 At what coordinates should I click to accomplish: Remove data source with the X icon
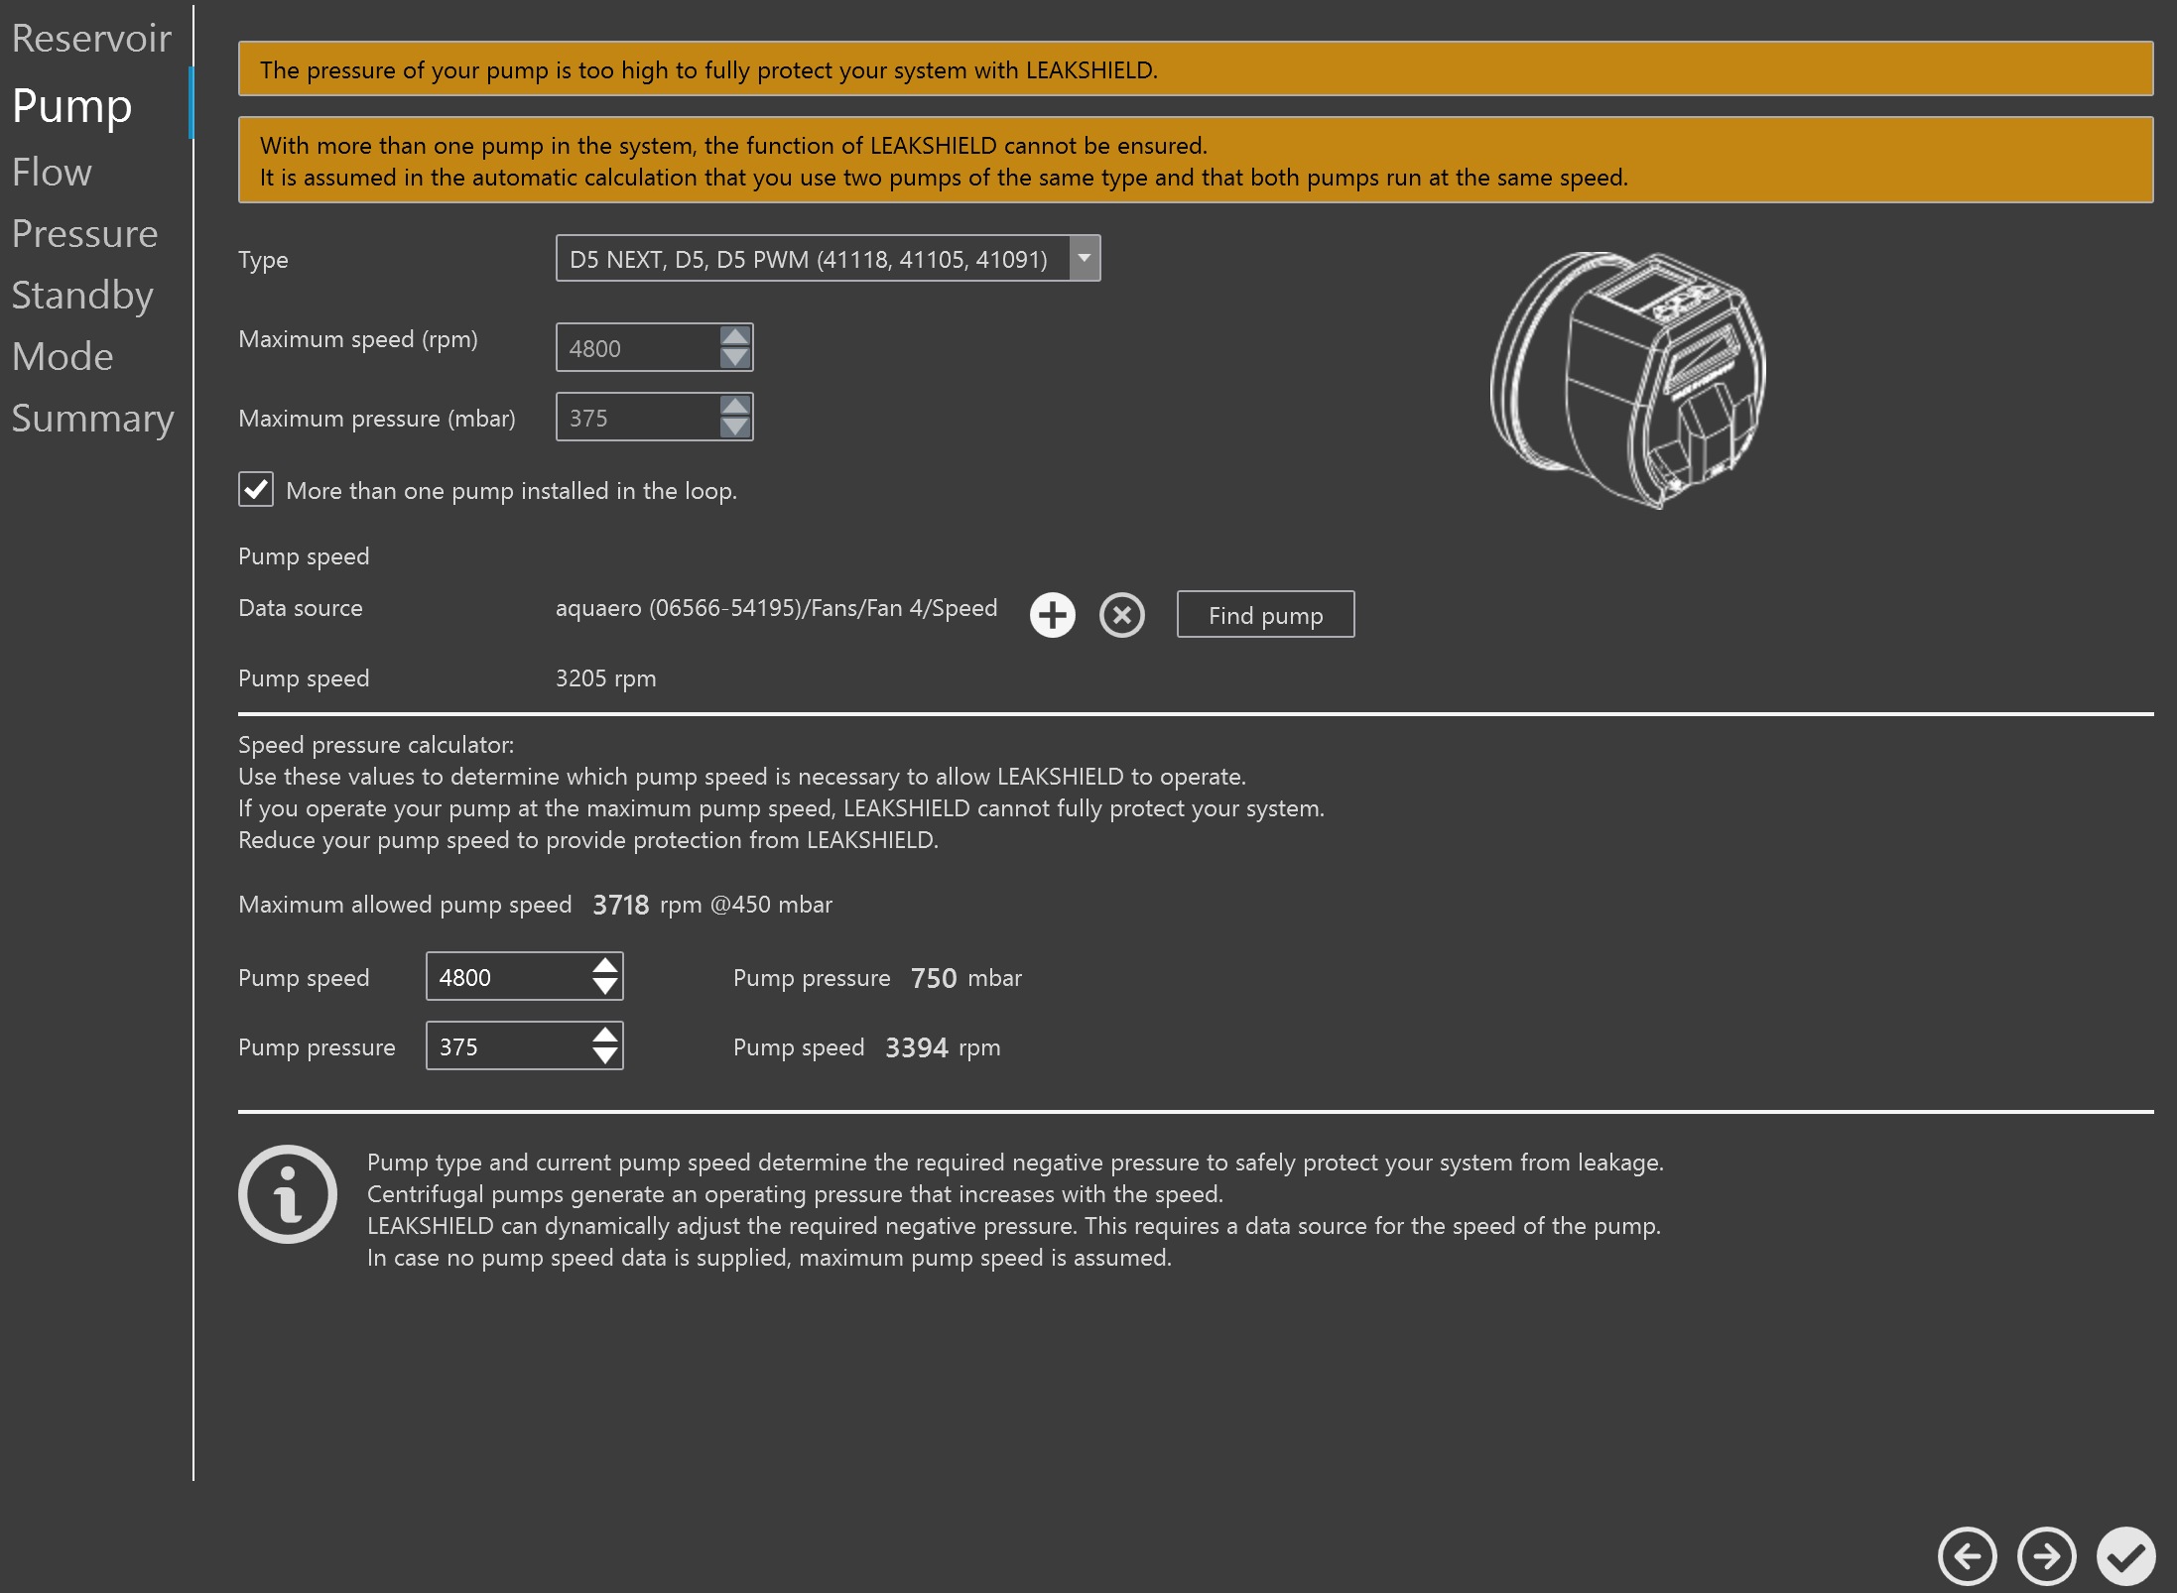point(1121,615)
